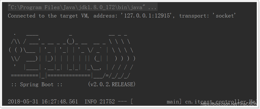
Task: Click the ':: Spring Boot ::' banner text
Action: pyautogui.click(x=37, y=84)
